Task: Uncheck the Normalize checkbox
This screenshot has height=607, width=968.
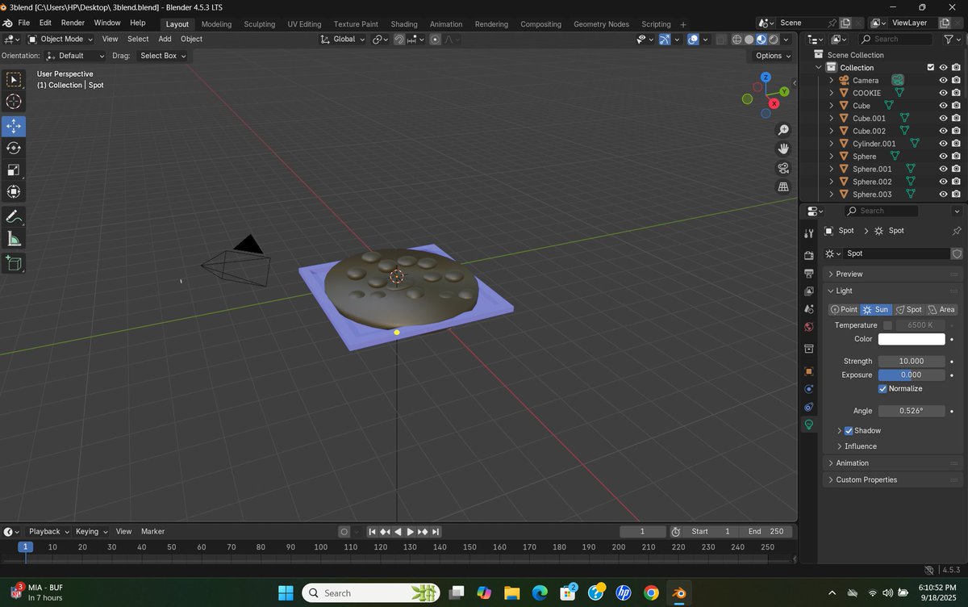Action: click(882, 388)
